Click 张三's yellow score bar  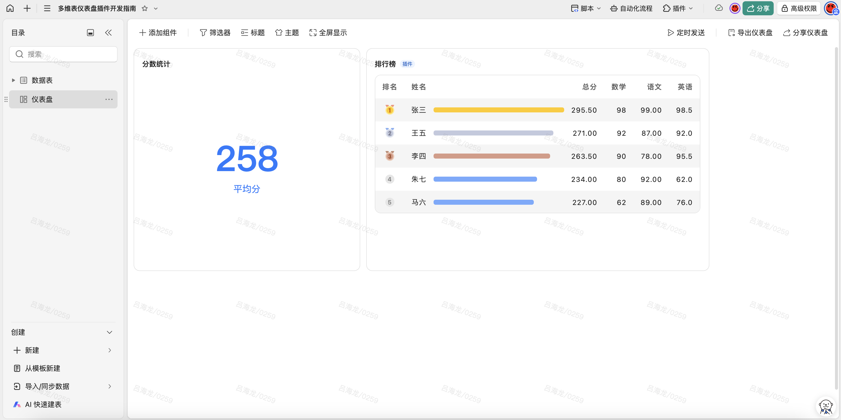(498, 110)
